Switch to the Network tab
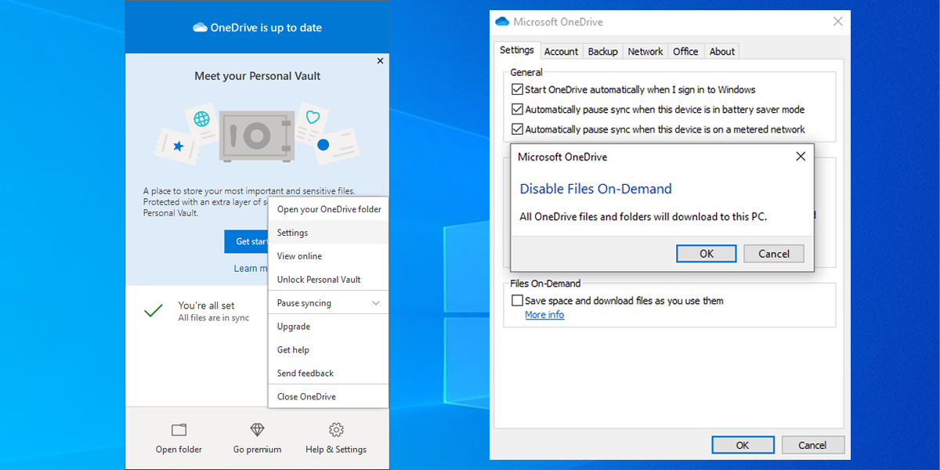Image resolution: width=940 pixels, height=470 pixels. click(645, 52)
